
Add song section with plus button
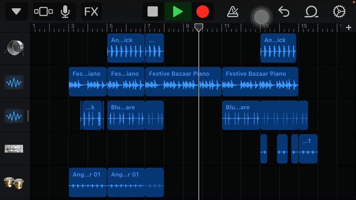pyautogui.click(x=349, y=27)
